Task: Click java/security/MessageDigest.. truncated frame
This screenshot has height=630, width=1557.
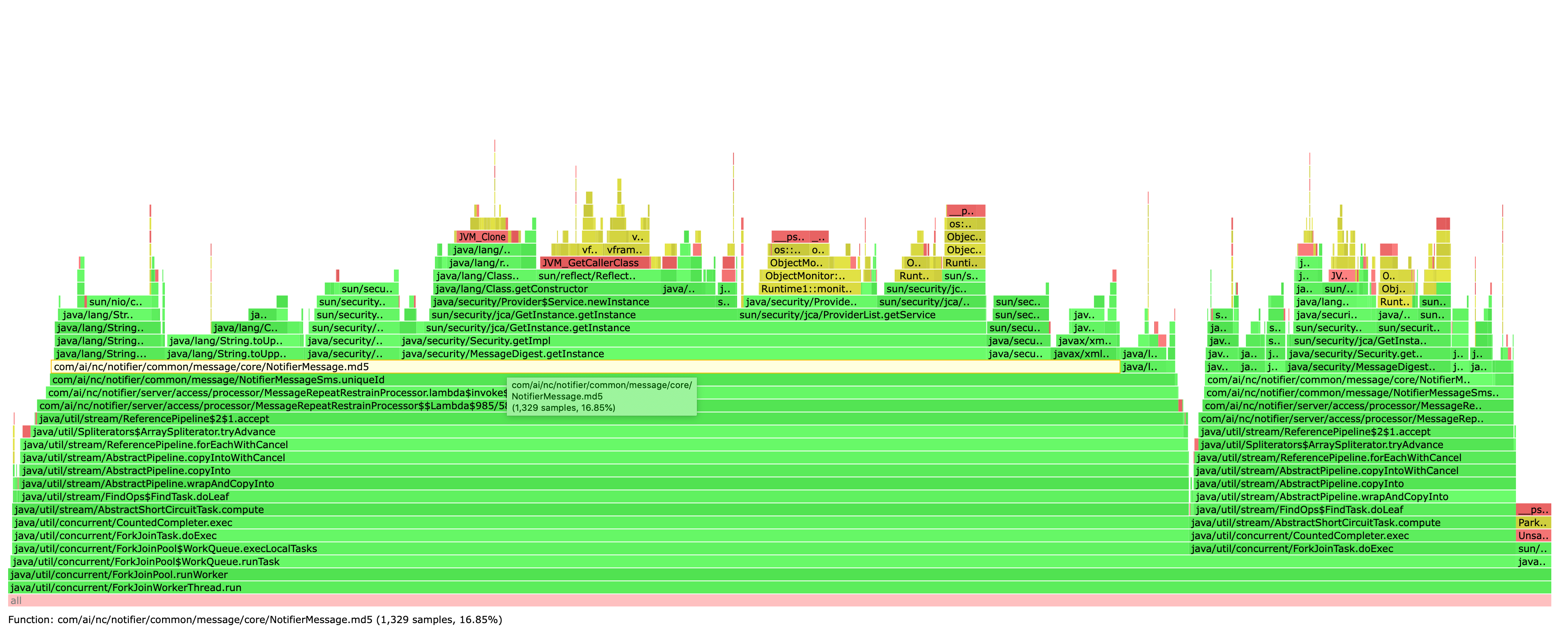Action: pyautogui.click(x=1368, y=367)
